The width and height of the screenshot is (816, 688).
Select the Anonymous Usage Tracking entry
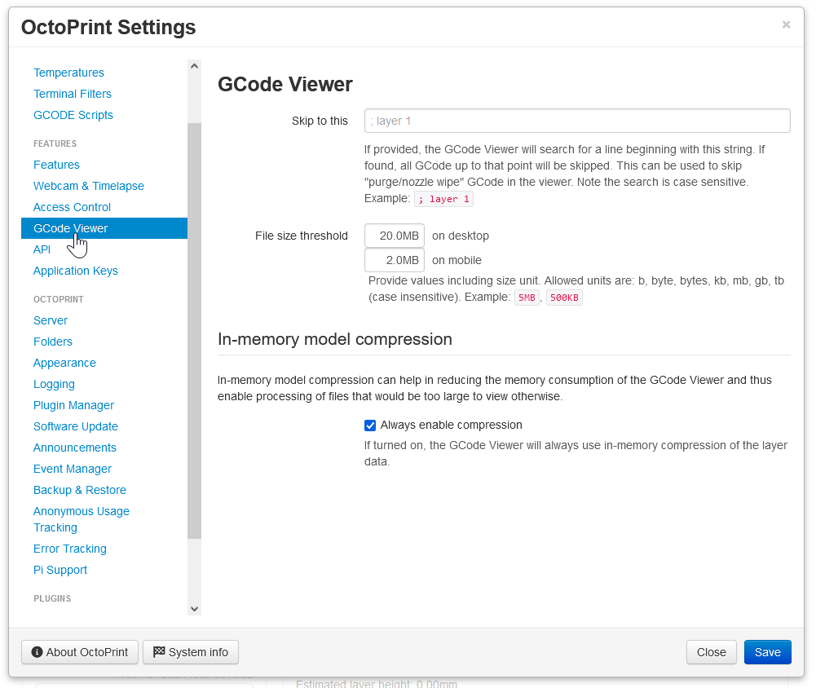click(81, 518)
